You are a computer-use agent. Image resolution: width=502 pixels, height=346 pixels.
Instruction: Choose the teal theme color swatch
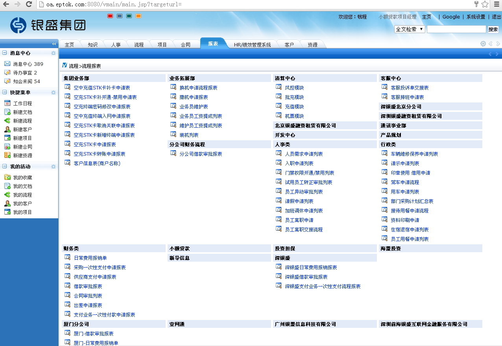pos(129,16)
